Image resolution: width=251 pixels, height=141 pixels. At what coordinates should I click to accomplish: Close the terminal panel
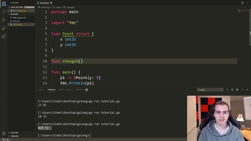point(247,90)
